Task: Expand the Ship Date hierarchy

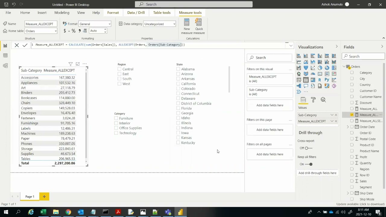Action: pos(348,193)
